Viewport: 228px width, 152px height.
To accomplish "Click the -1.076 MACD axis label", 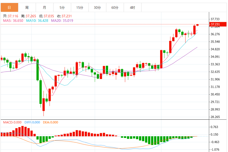I will click(x=214, y=149).
